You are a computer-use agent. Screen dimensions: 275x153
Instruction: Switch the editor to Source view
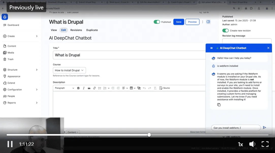[165, 88]
